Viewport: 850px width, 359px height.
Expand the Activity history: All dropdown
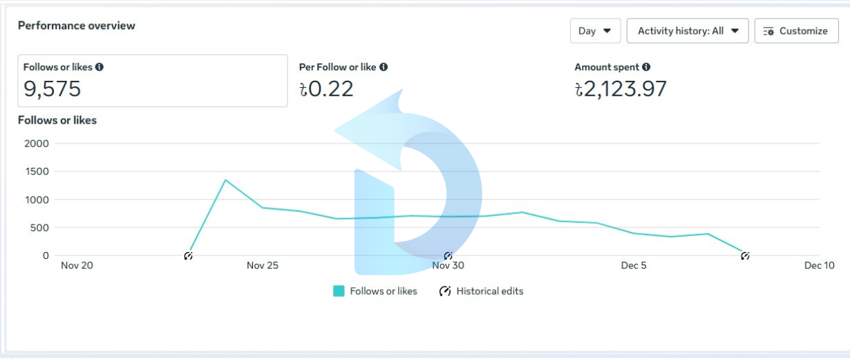point(687,31)
